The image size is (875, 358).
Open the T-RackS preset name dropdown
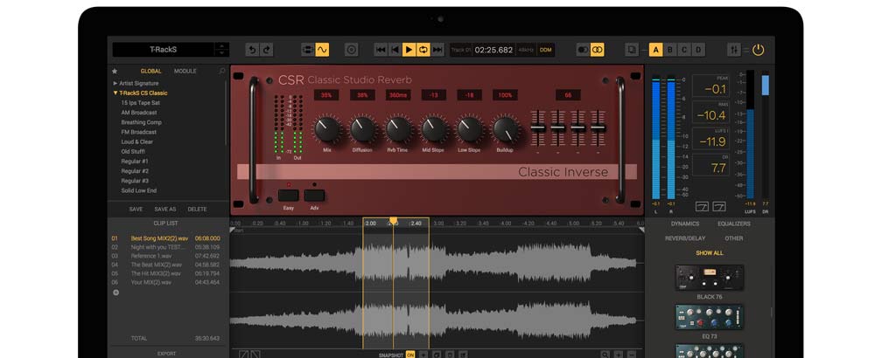point(164,50)
